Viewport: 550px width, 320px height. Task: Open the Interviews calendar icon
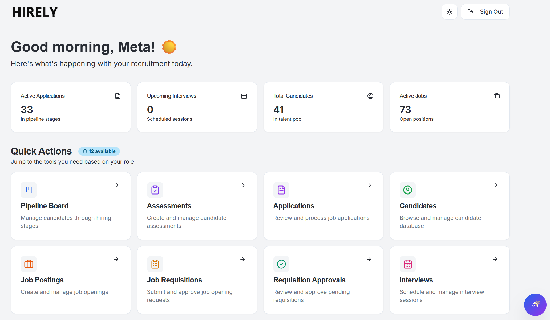point(407,264)
